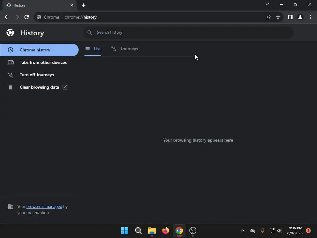Show hidden system tray icons
317x238 pixels.
(x=243, y=231)
